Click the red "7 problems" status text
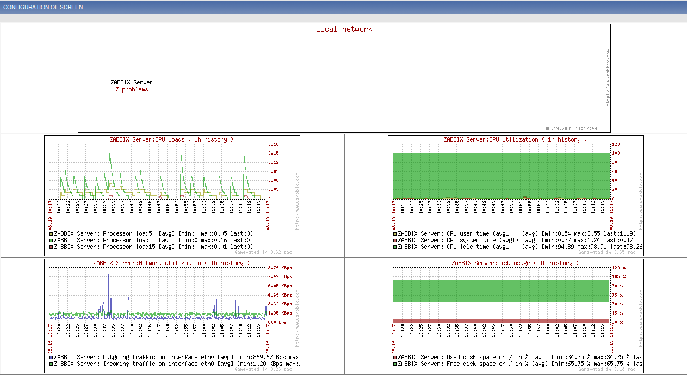This screenshot has height=375, width=687. pyautogui.click(x=132, y=89)
